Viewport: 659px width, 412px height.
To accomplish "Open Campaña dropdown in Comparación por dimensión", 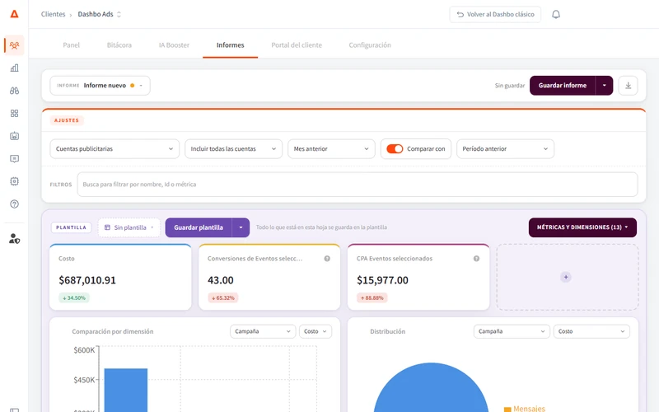I will click(263, 331).
